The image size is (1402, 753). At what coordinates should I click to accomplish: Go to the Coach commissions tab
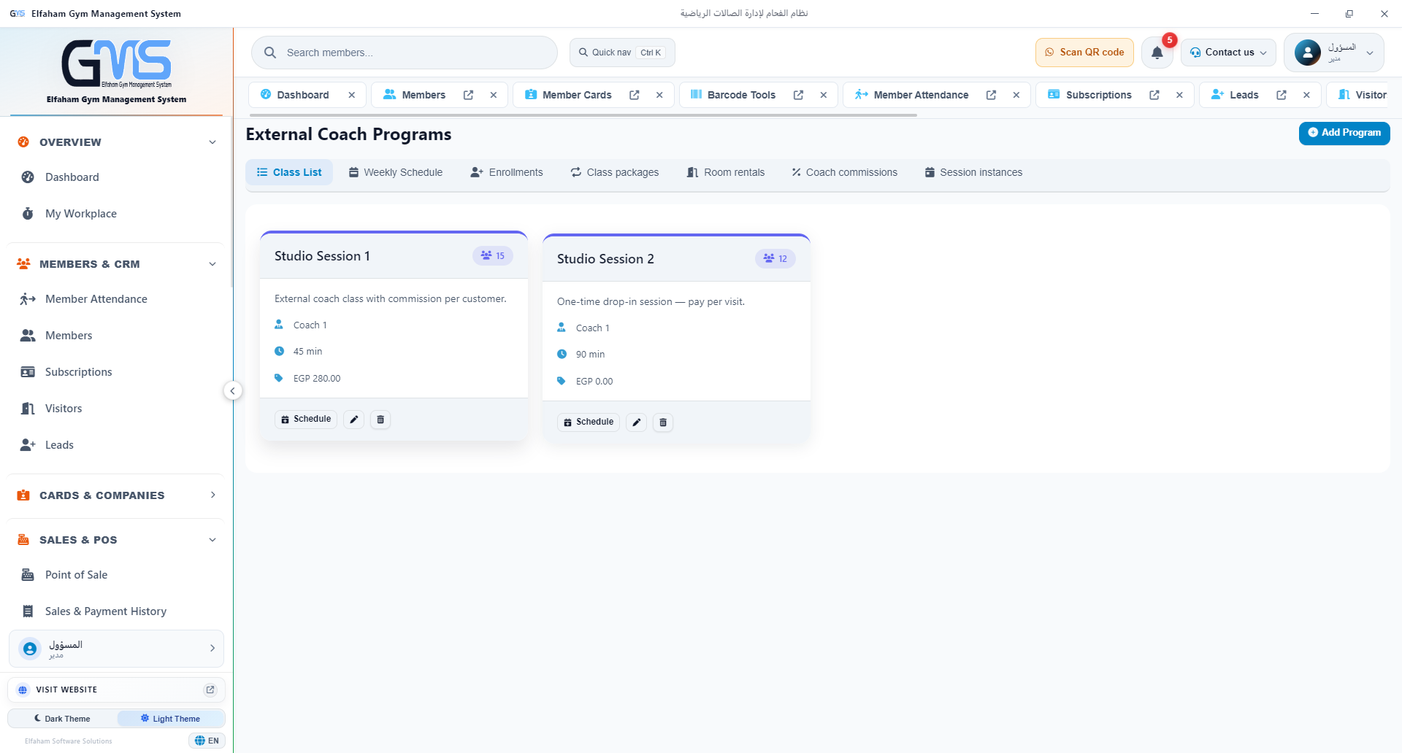click(x=845, y=172)
